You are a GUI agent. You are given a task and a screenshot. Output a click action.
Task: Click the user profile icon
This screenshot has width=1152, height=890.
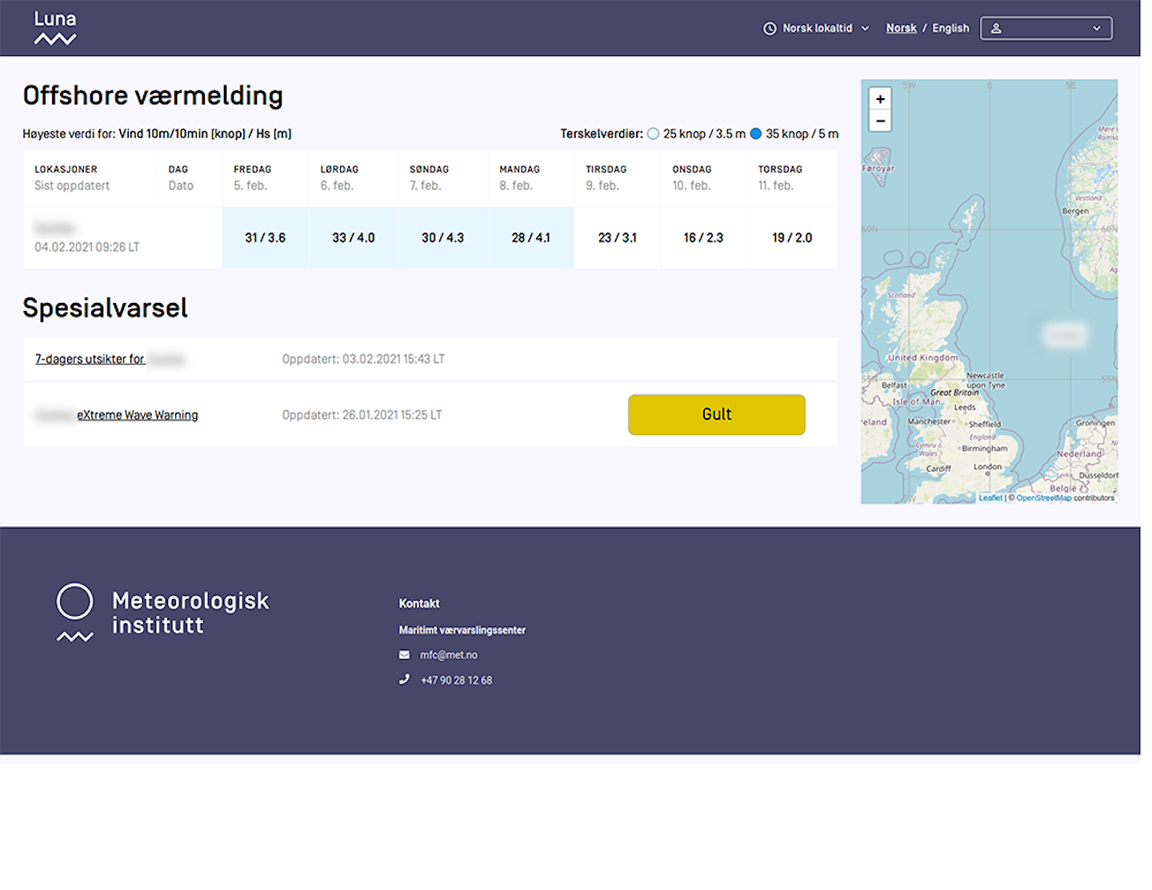click(x=997, y=29)
